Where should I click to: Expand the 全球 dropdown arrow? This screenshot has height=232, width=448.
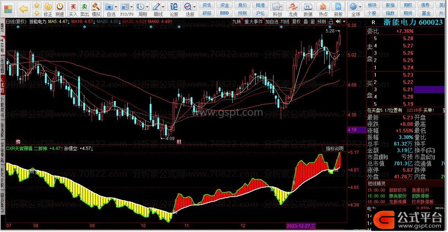pos(360,7)
